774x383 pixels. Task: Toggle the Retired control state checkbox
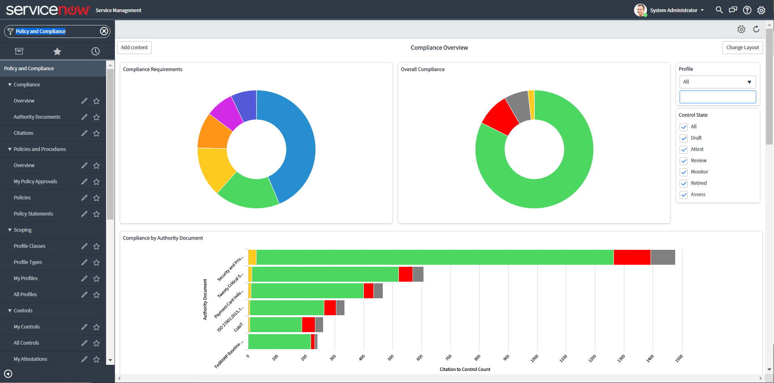(684, 184)
